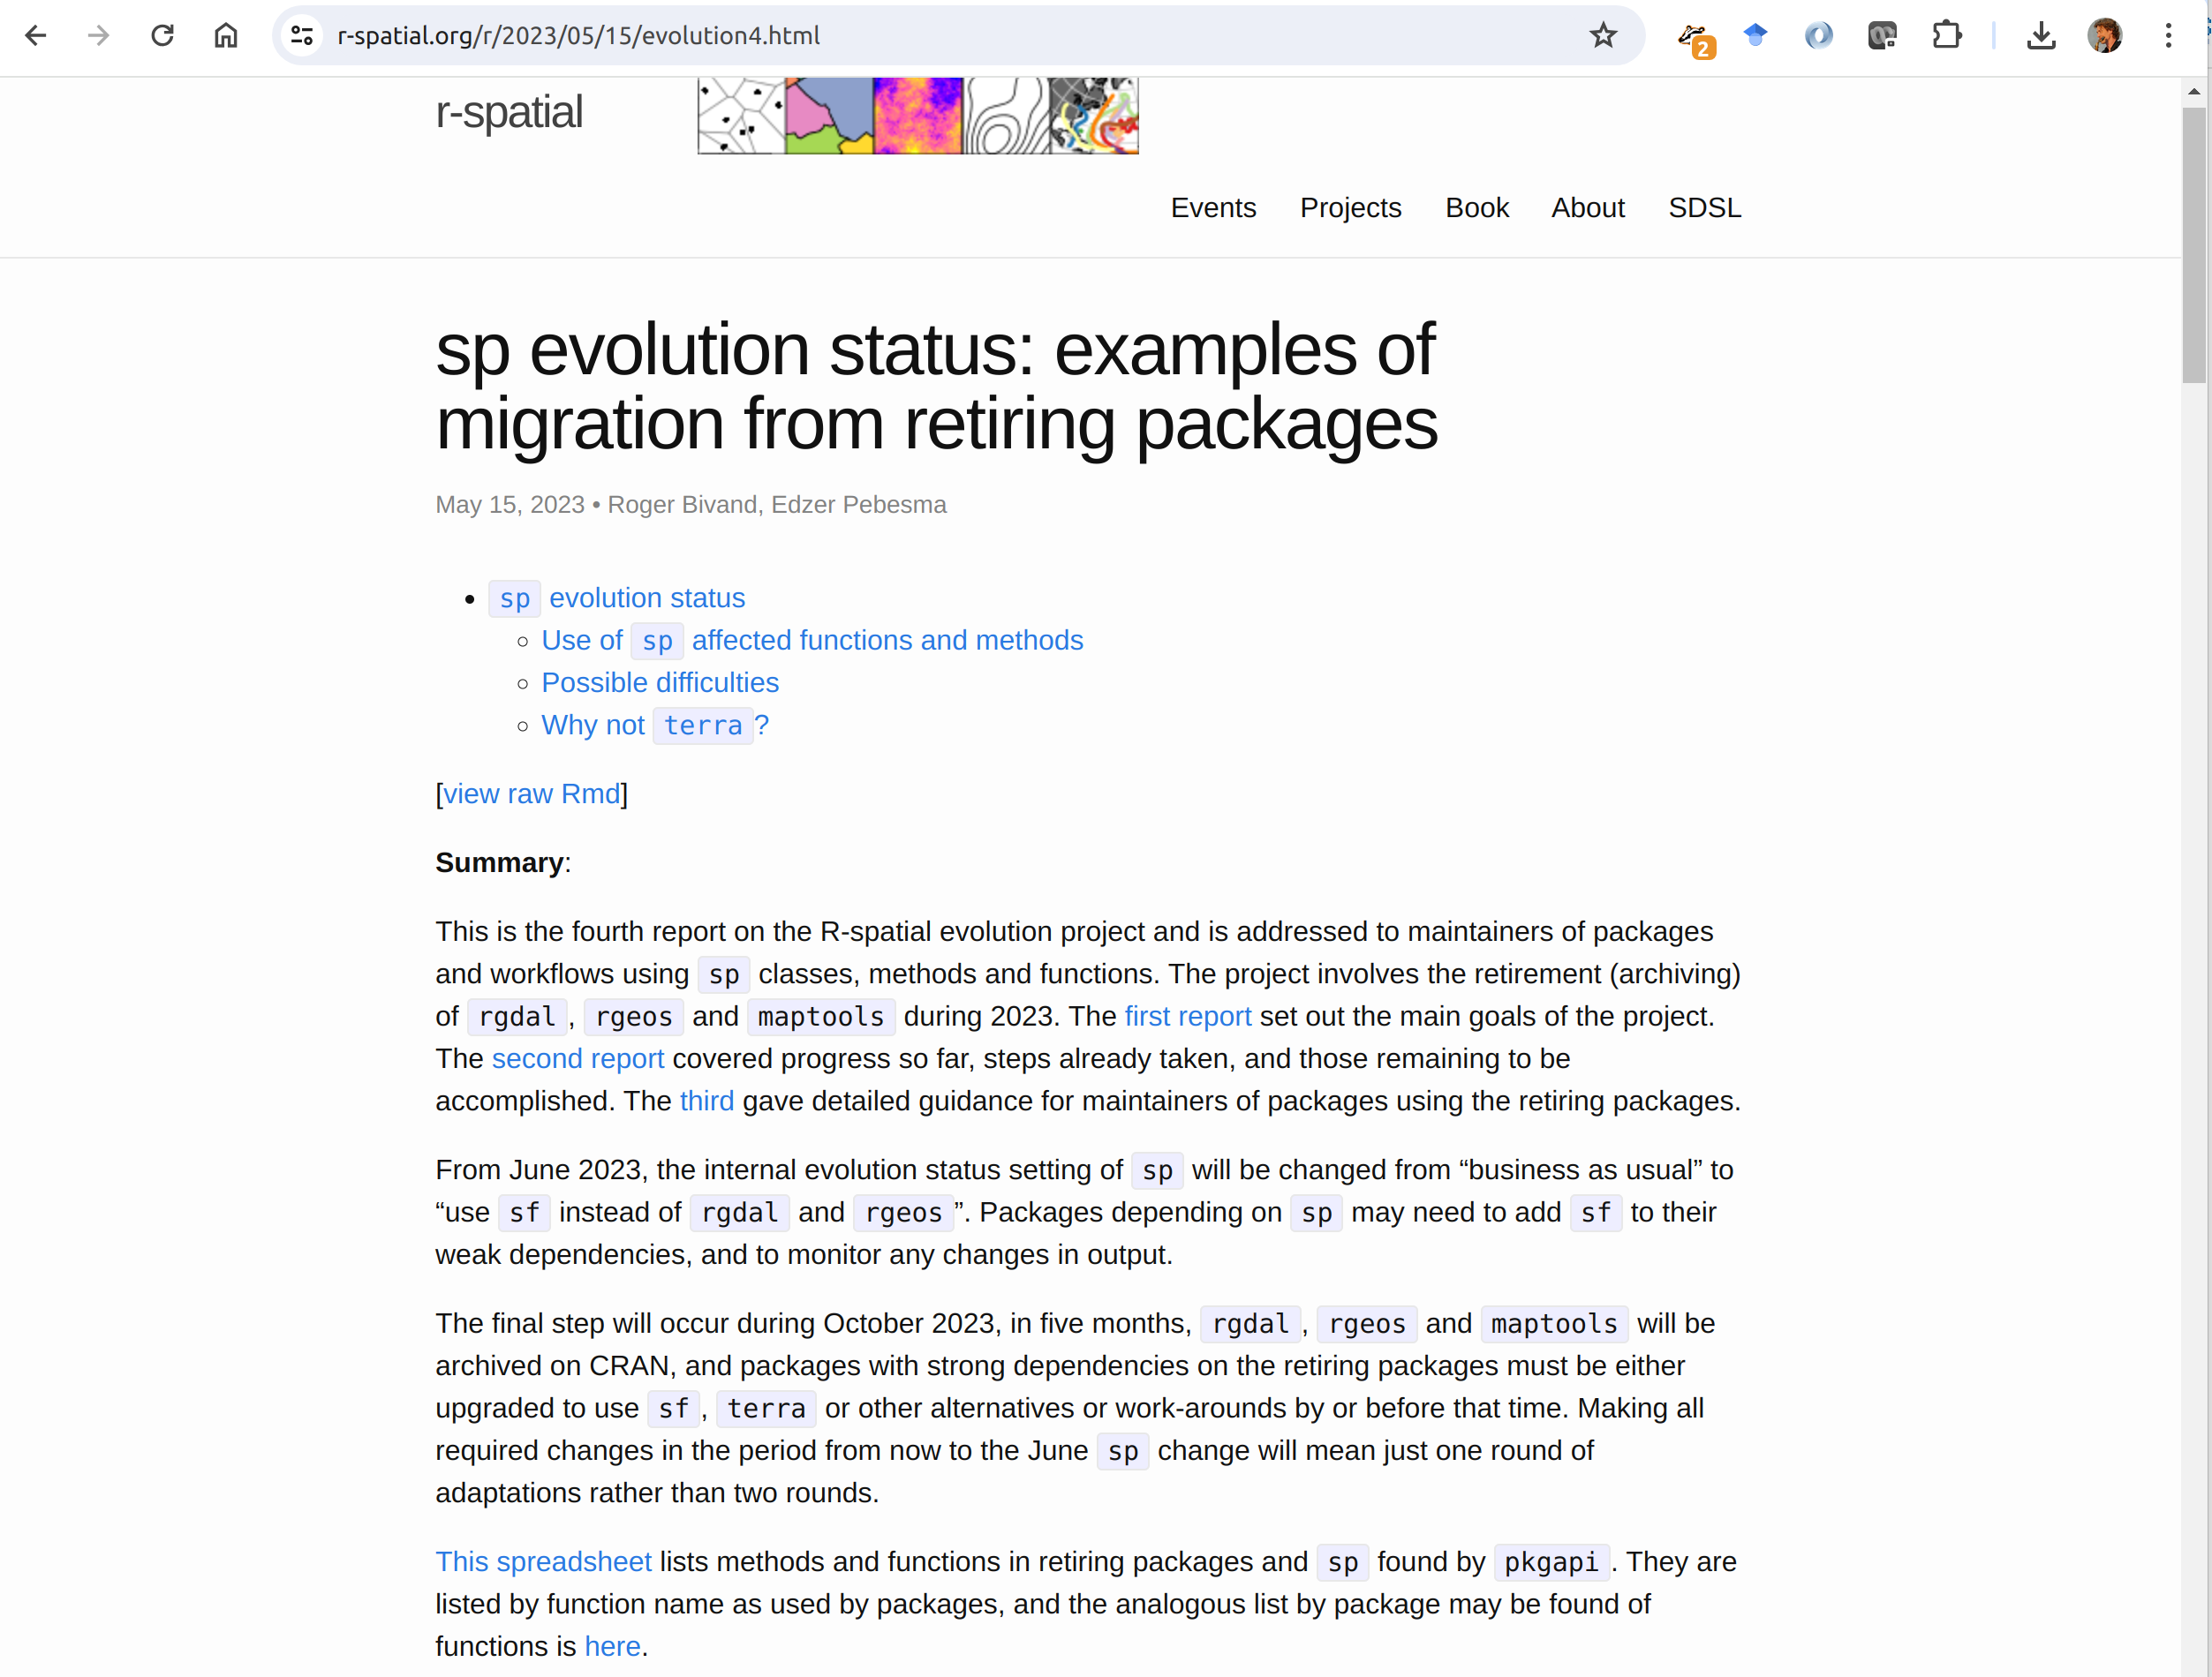Open the browser home page
The height and width of the screenshot is (1677, 2212).
click(226, 36)
